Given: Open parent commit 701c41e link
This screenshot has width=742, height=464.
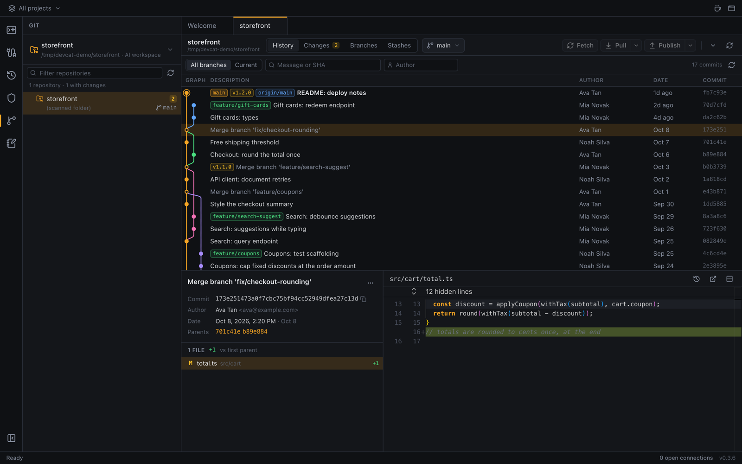Looking at the screenshot, I should [227, 332].
